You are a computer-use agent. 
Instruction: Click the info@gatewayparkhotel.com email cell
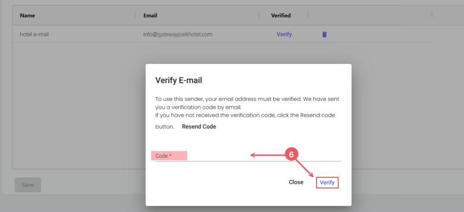[x=178, y=34]
